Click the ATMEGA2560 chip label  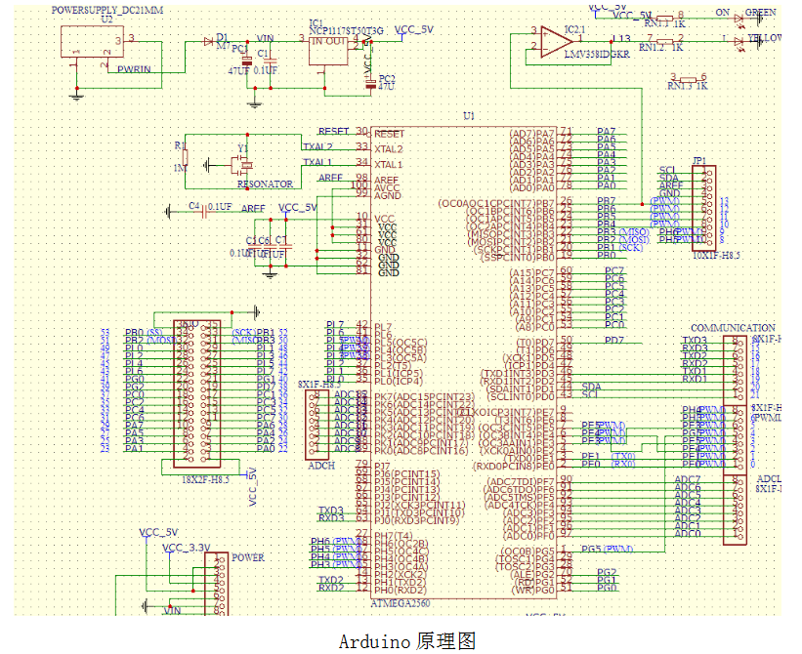point(401,603)
